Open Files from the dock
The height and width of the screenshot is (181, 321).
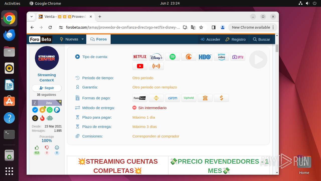click(9, 52)
